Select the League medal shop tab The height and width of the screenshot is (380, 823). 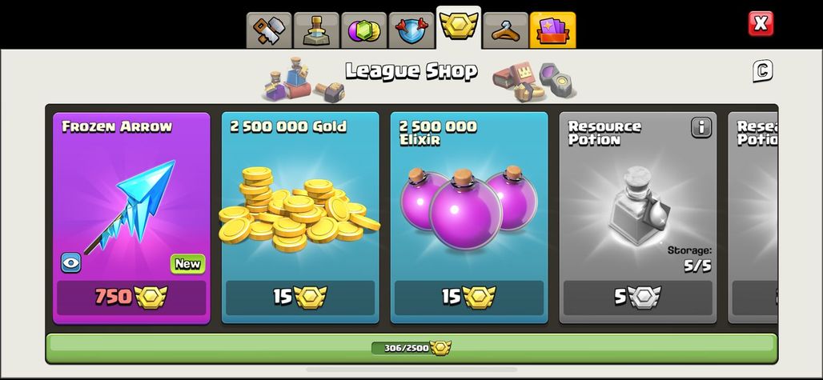tap(459, 27)
